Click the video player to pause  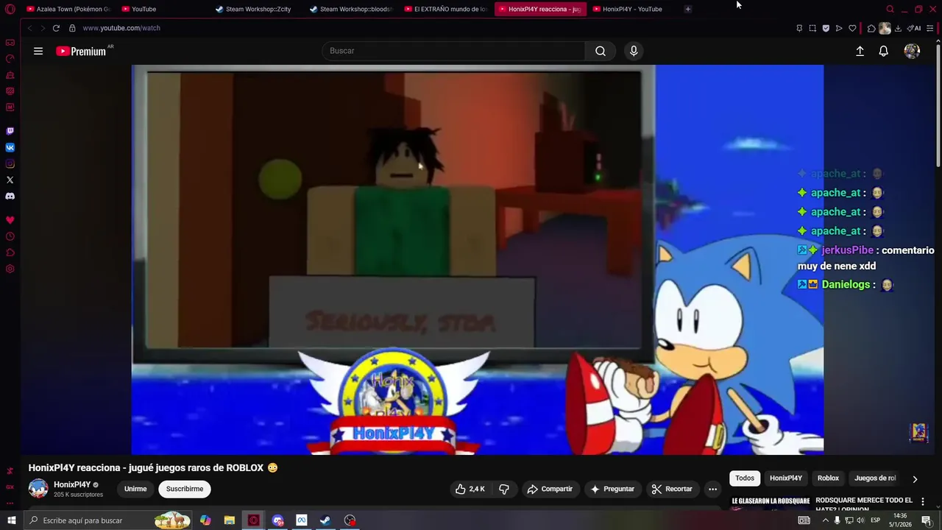coord(477,259)
